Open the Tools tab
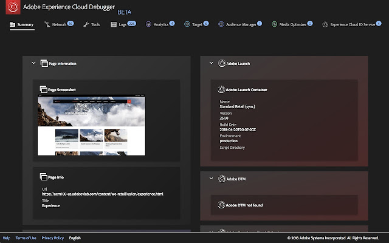This screenshot has height=243, width=389. tap(91, 24)
